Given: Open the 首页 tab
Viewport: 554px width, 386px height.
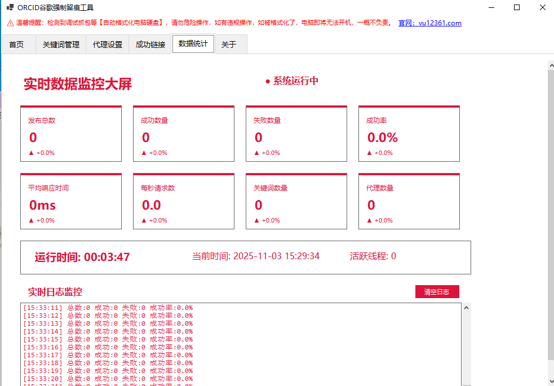Looking at the screenshot, I should pos(17,45).
